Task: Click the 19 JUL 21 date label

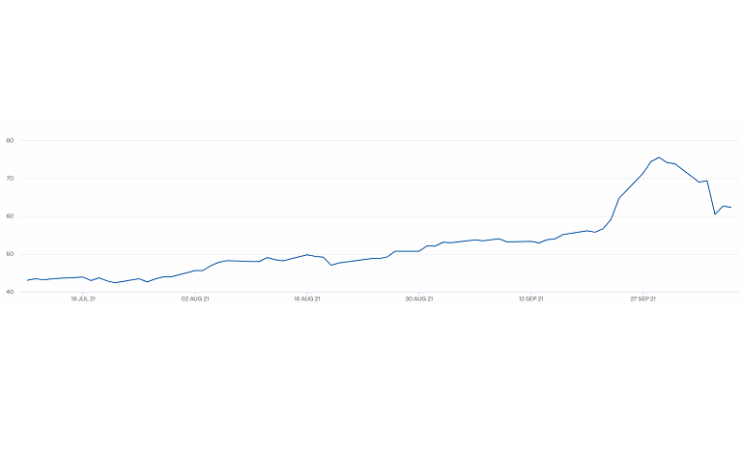Action: pos(83,299)
